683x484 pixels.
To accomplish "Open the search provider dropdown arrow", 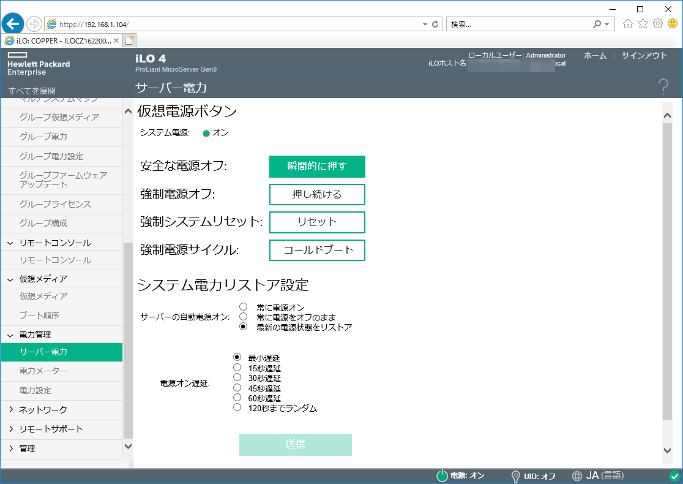I will point(606,25).
